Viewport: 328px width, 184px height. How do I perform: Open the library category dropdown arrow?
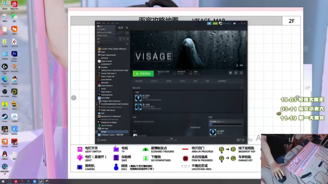click(116, 39)
